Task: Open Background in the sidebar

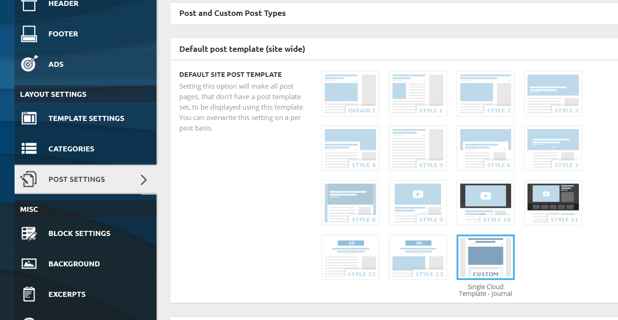Action: point(85,264)
